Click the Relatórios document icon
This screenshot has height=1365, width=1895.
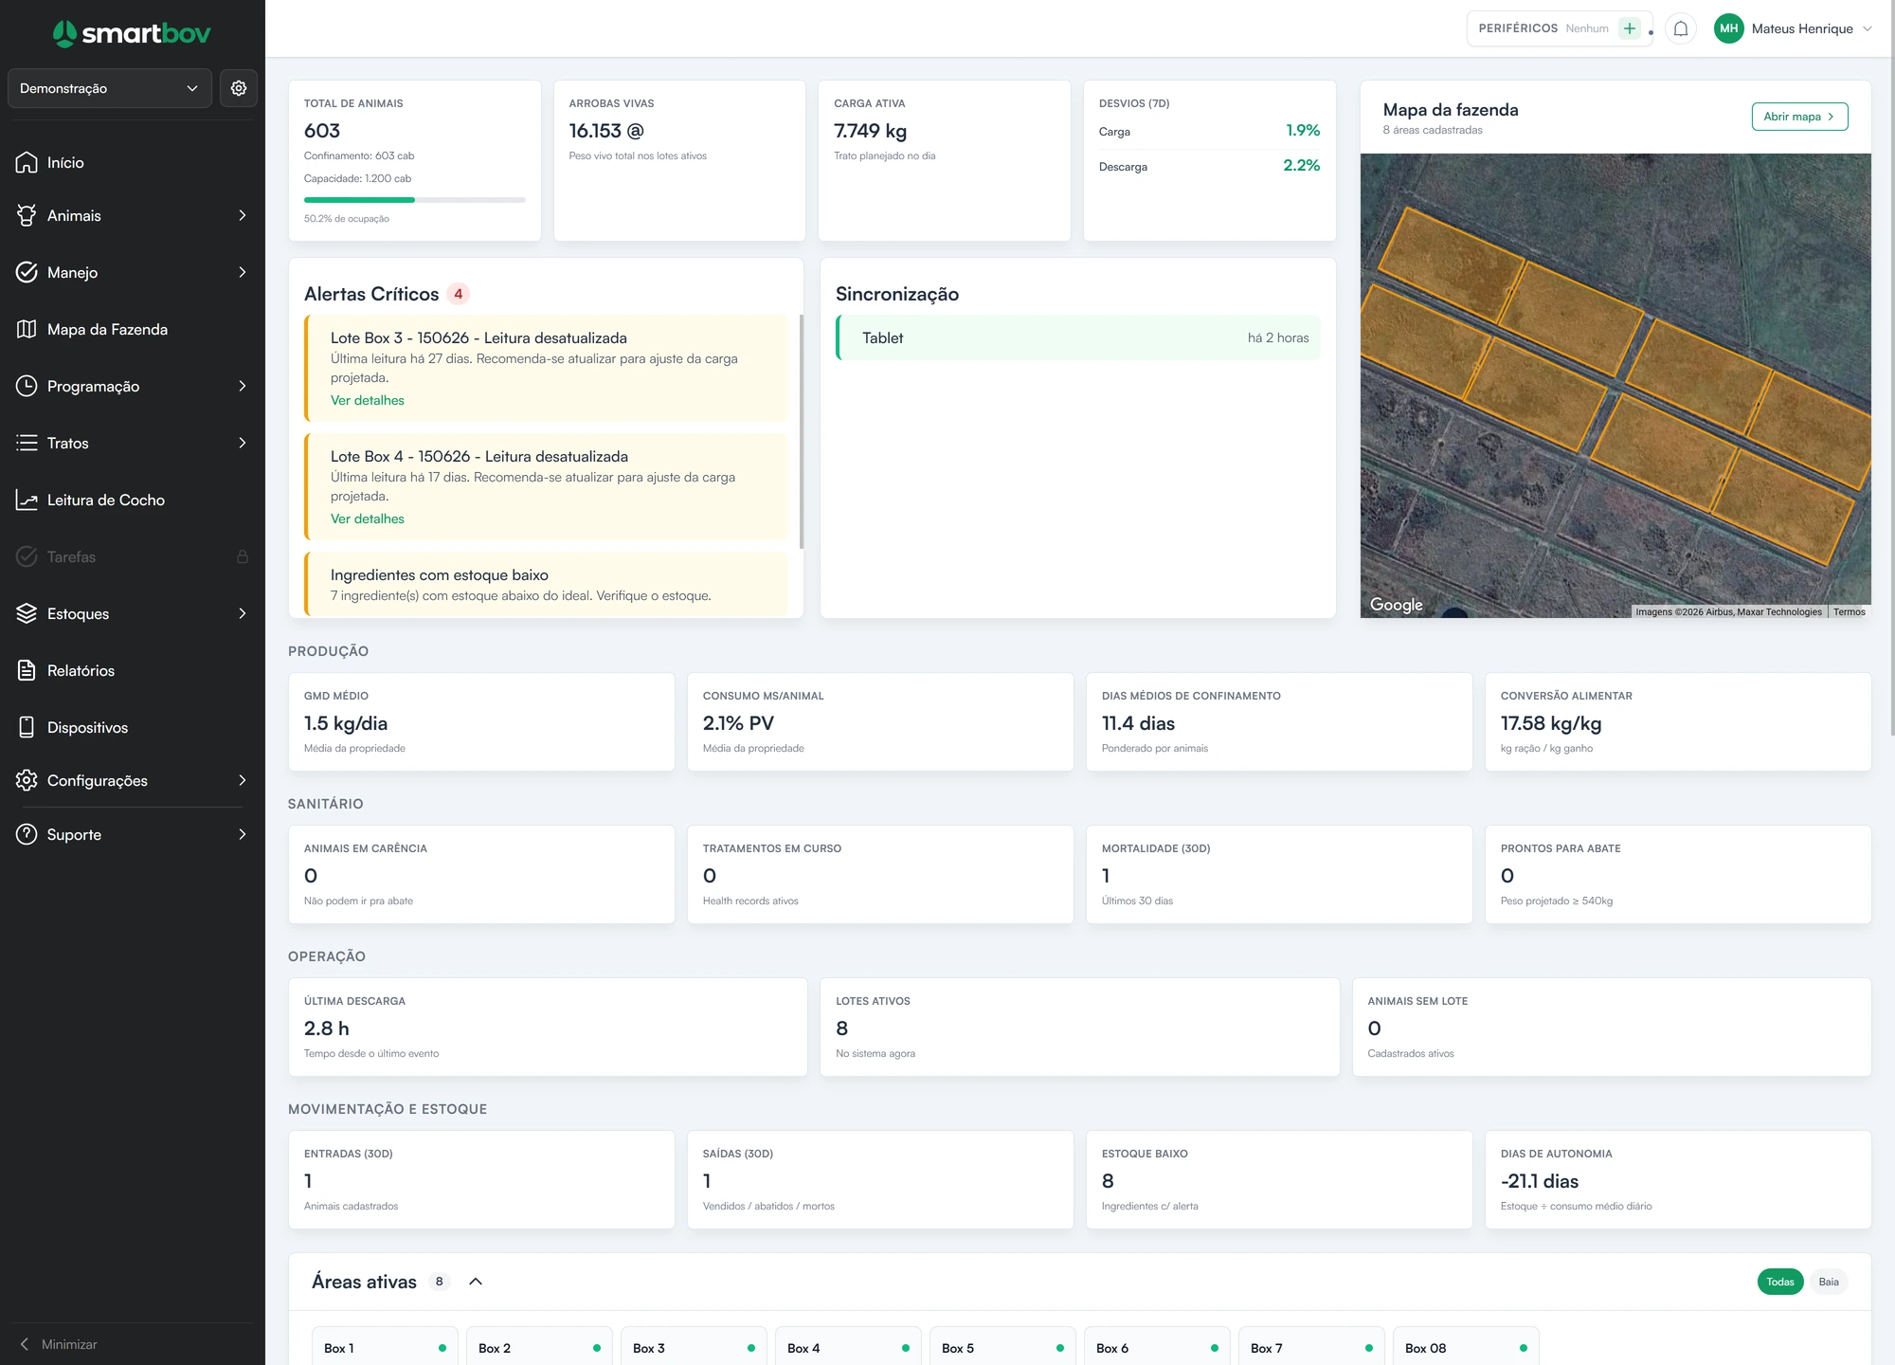tap(27, 670)
